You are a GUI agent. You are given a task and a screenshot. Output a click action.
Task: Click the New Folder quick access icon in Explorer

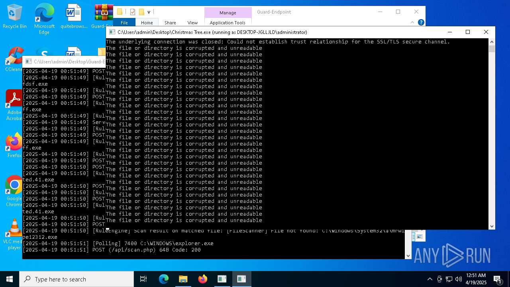141,12
